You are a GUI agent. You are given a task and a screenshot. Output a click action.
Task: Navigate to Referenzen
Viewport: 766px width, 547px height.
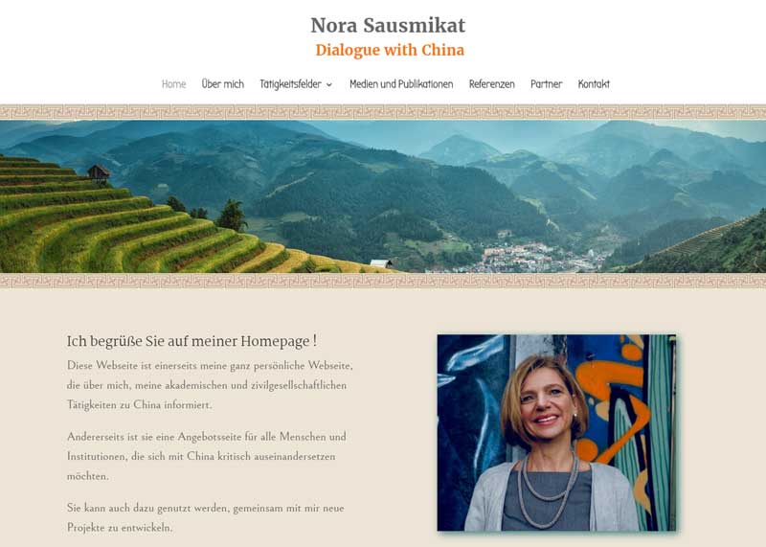point(491,84)
